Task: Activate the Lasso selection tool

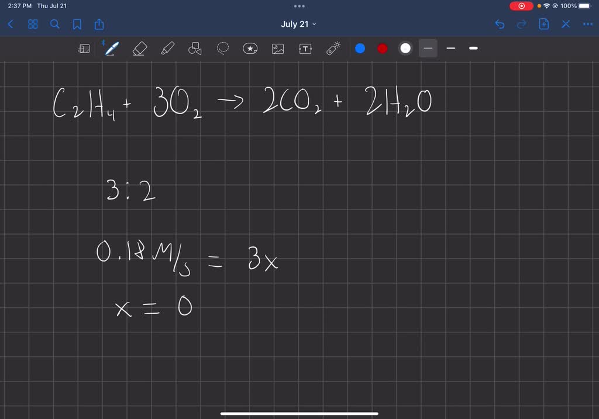Action: click(x=222, y=49)
